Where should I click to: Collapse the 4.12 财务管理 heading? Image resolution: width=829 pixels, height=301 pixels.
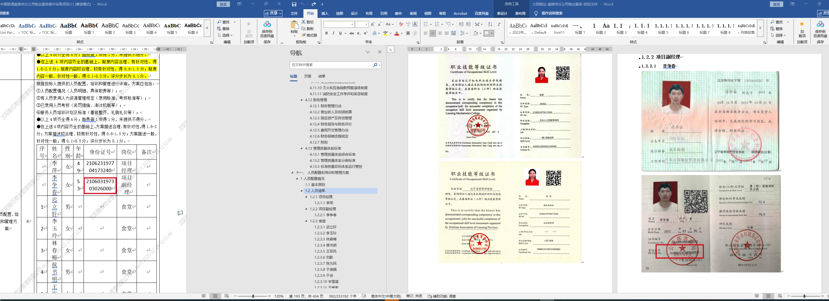click(x=301, y=100)
